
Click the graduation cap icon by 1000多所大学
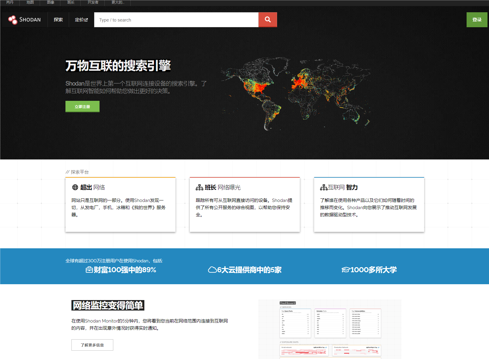(x=346, y=270)
